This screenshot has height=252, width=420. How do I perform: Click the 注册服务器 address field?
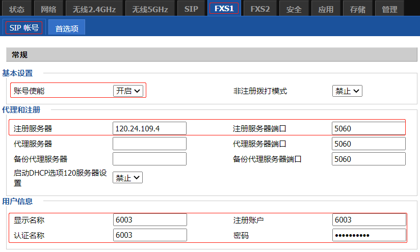149,128
